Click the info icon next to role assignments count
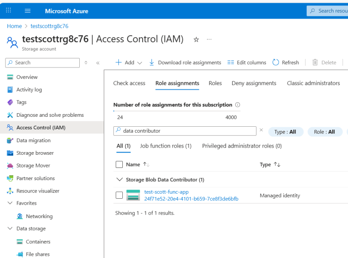 point(237,105)
